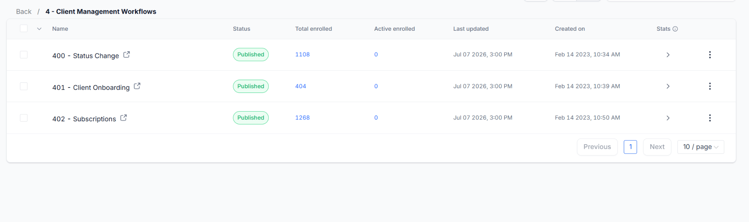Viewport: 749px width, 222px height.
Task: Click the Active enrolled column header
Action: pyautogui.click(x=394, y=29)
